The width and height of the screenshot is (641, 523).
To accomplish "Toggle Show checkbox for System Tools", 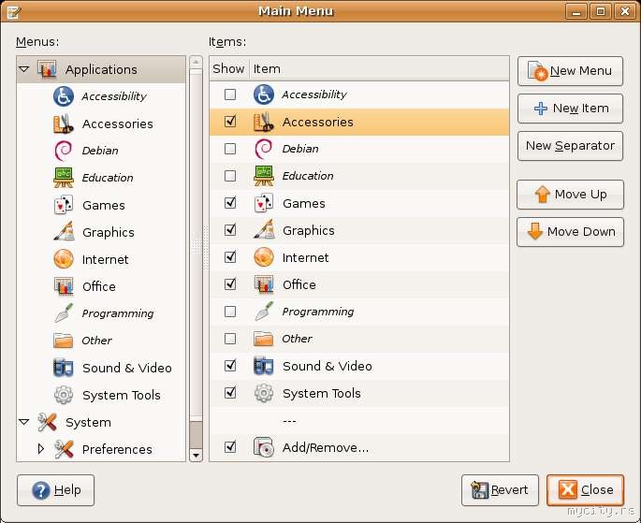I will point(230,393).
